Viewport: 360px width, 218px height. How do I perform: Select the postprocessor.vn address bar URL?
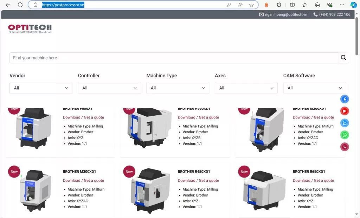(63, 5)
